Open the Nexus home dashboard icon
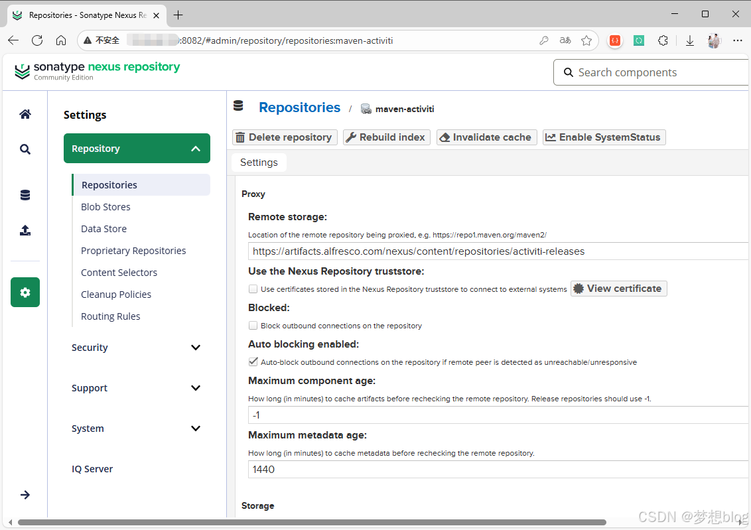 tap(25, 114)
